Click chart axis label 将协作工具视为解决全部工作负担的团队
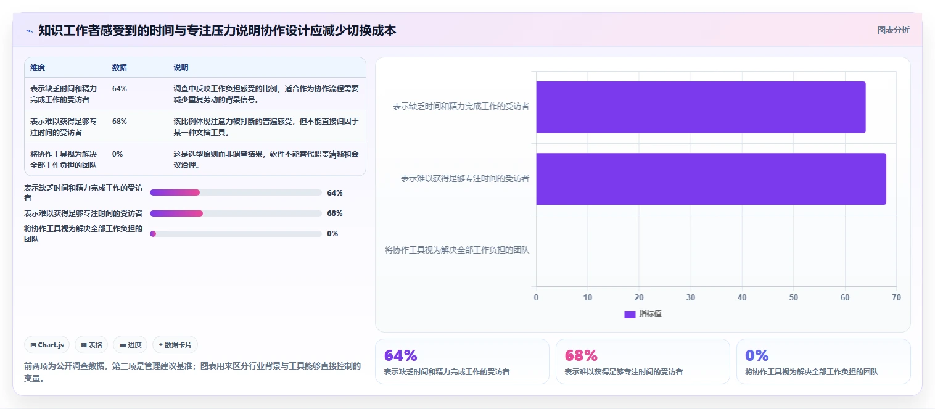 tap(457, 250)
